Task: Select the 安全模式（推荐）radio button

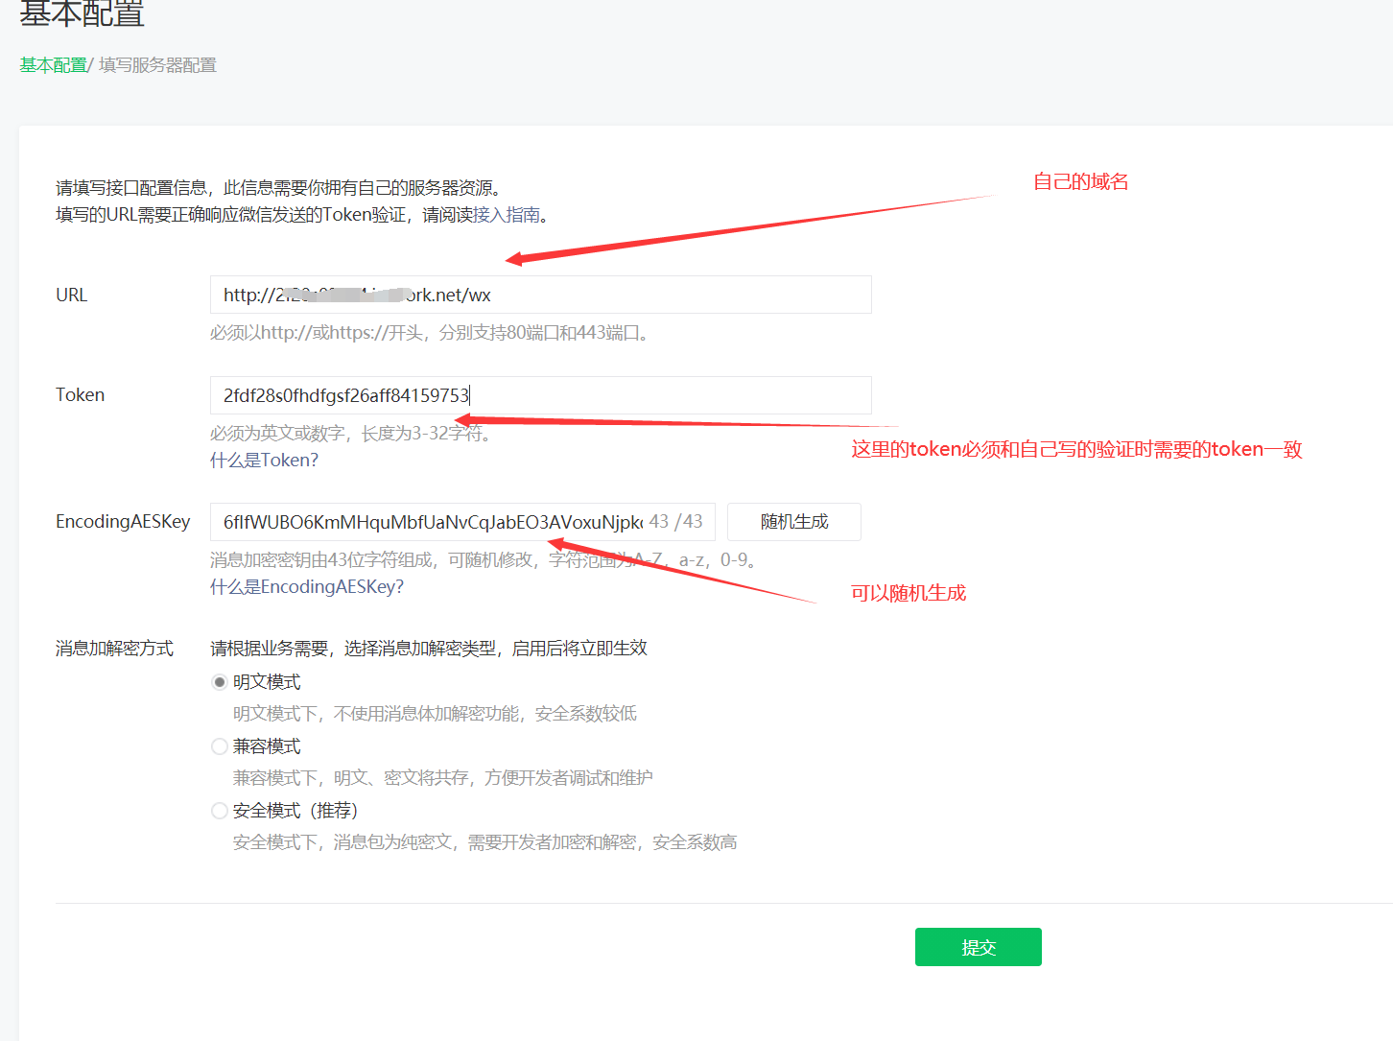Action: pos(219,810)
